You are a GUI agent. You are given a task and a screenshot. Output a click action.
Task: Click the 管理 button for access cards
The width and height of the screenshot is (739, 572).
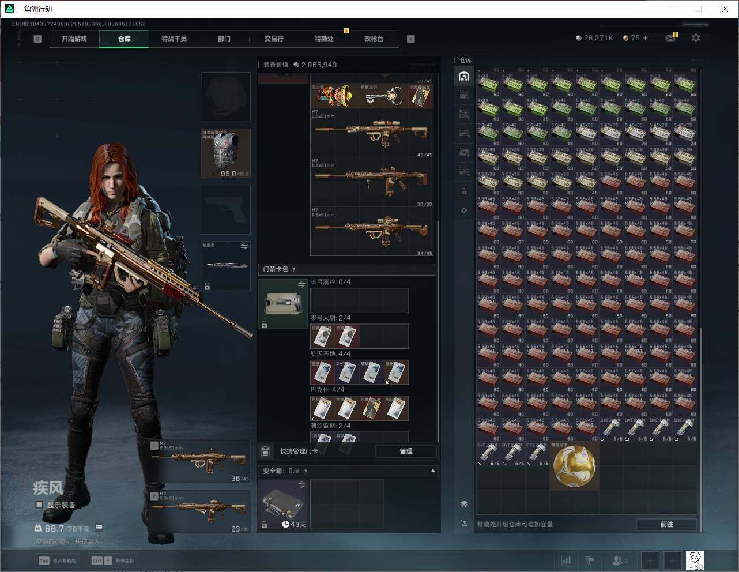[x=406, y=451]
